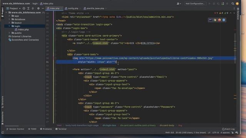This screenshot has width=246, height=138.
Task: Open the Event Log
Action: point(228,129)
